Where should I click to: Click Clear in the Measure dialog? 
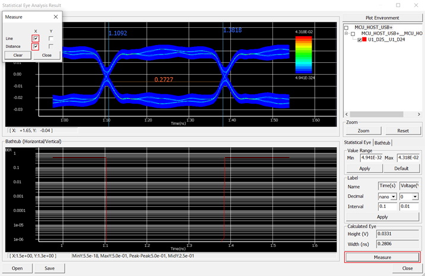tap(18, 55)
